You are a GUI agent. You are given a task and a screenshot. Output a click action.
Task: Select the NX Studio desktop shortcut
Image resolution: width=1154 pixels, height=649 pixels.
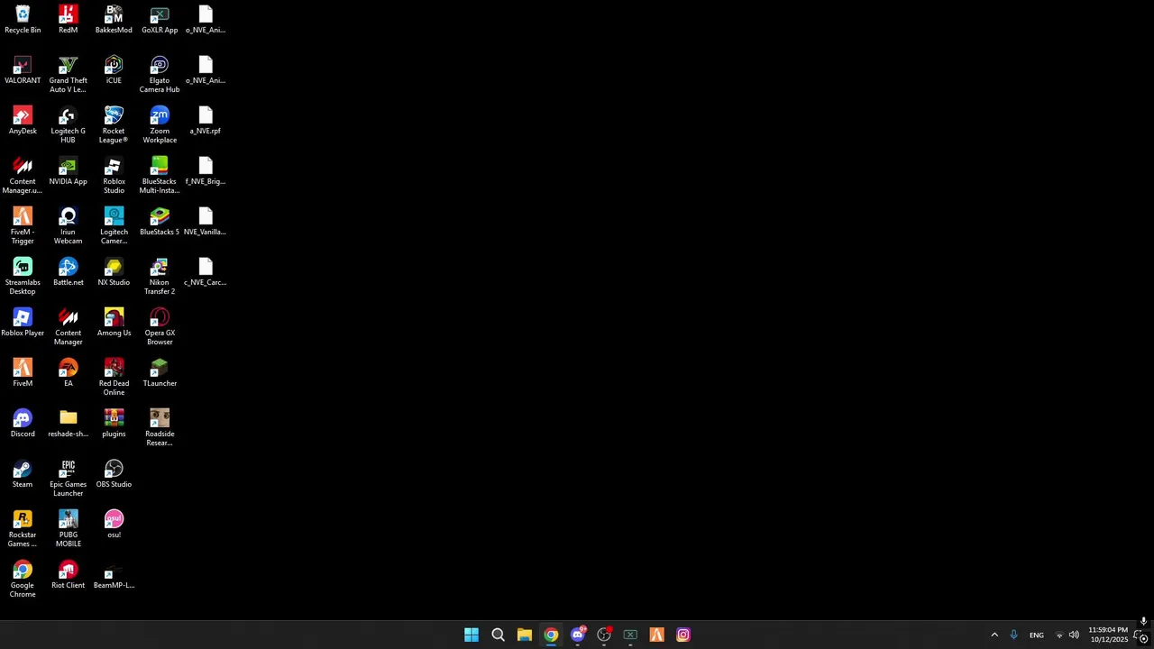coord(114,272)
